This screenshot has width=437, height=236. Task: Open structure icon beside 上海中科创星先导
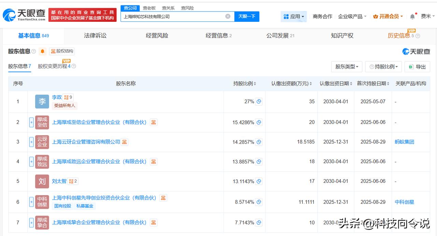(163, 198)
